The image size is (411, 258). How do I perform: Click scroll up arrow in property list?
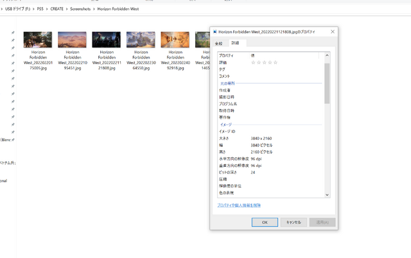coord(327,55)
